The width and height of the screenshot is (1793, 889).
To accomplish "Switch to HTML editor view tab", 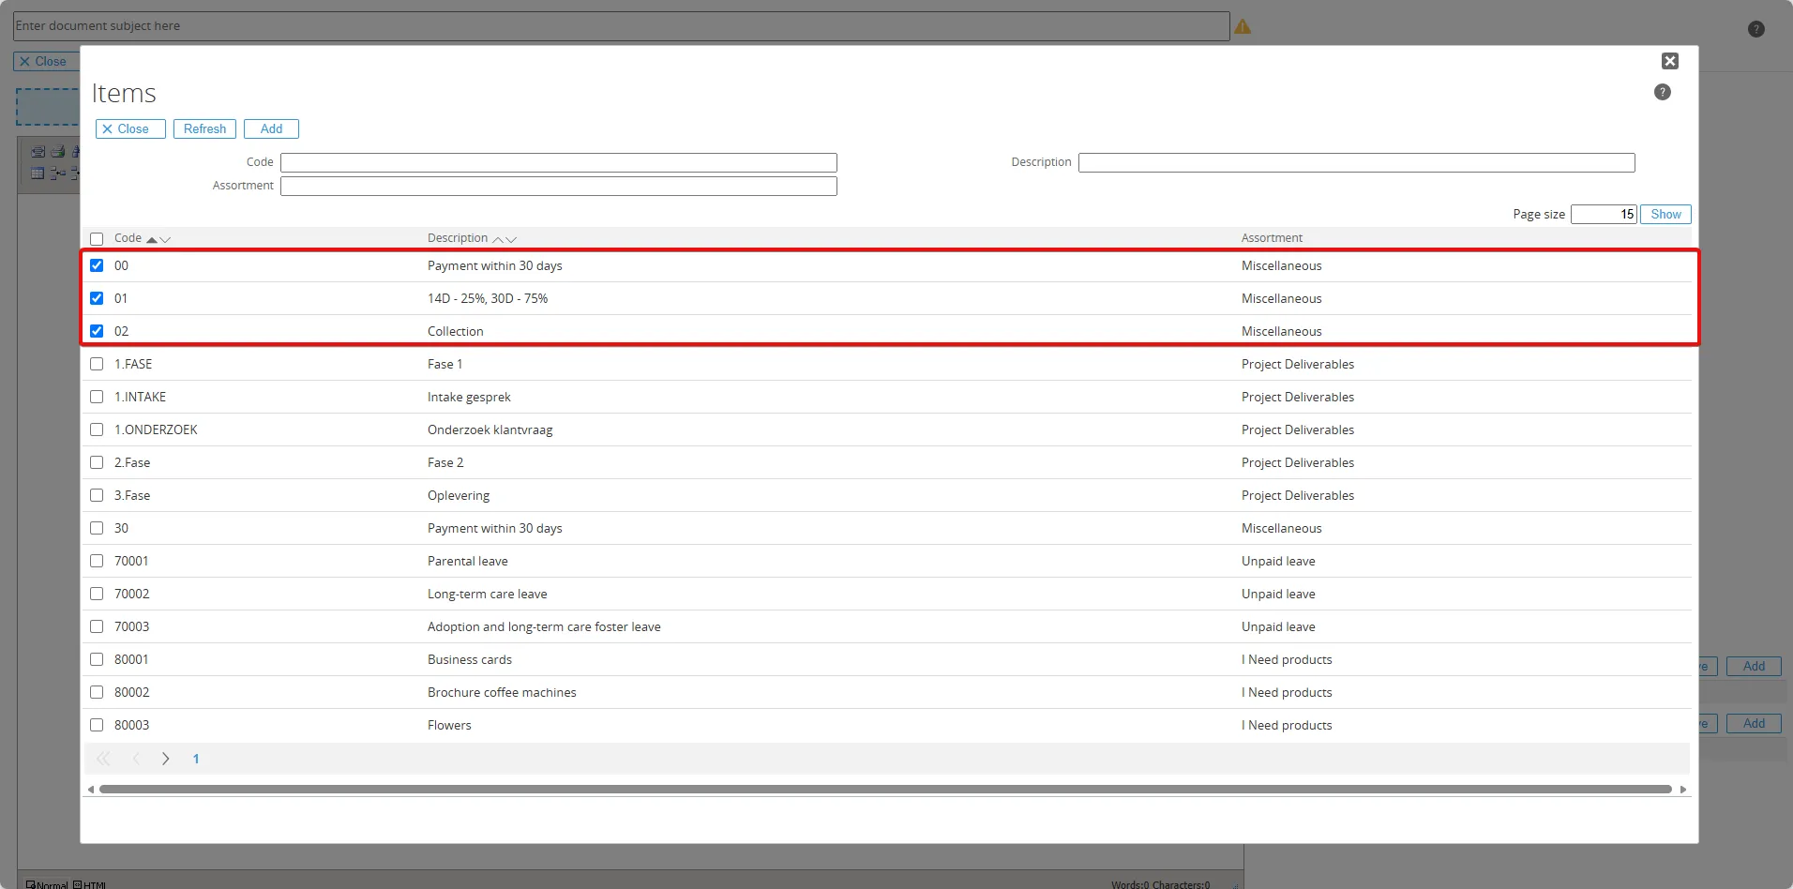I will tap(90, 884).
